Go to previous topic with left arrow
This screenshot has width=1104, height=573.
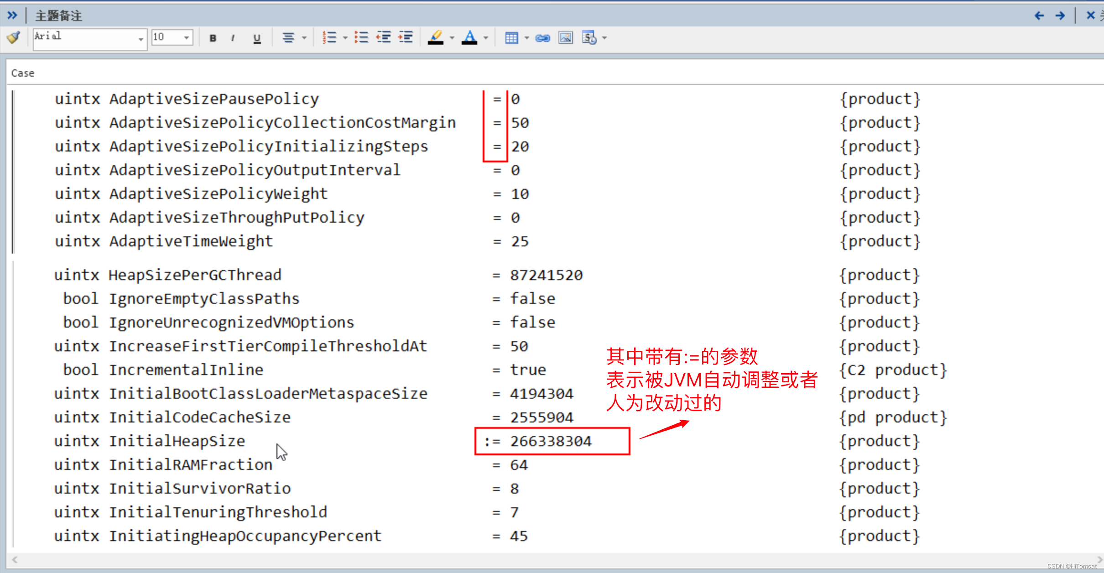[1039, 16]
